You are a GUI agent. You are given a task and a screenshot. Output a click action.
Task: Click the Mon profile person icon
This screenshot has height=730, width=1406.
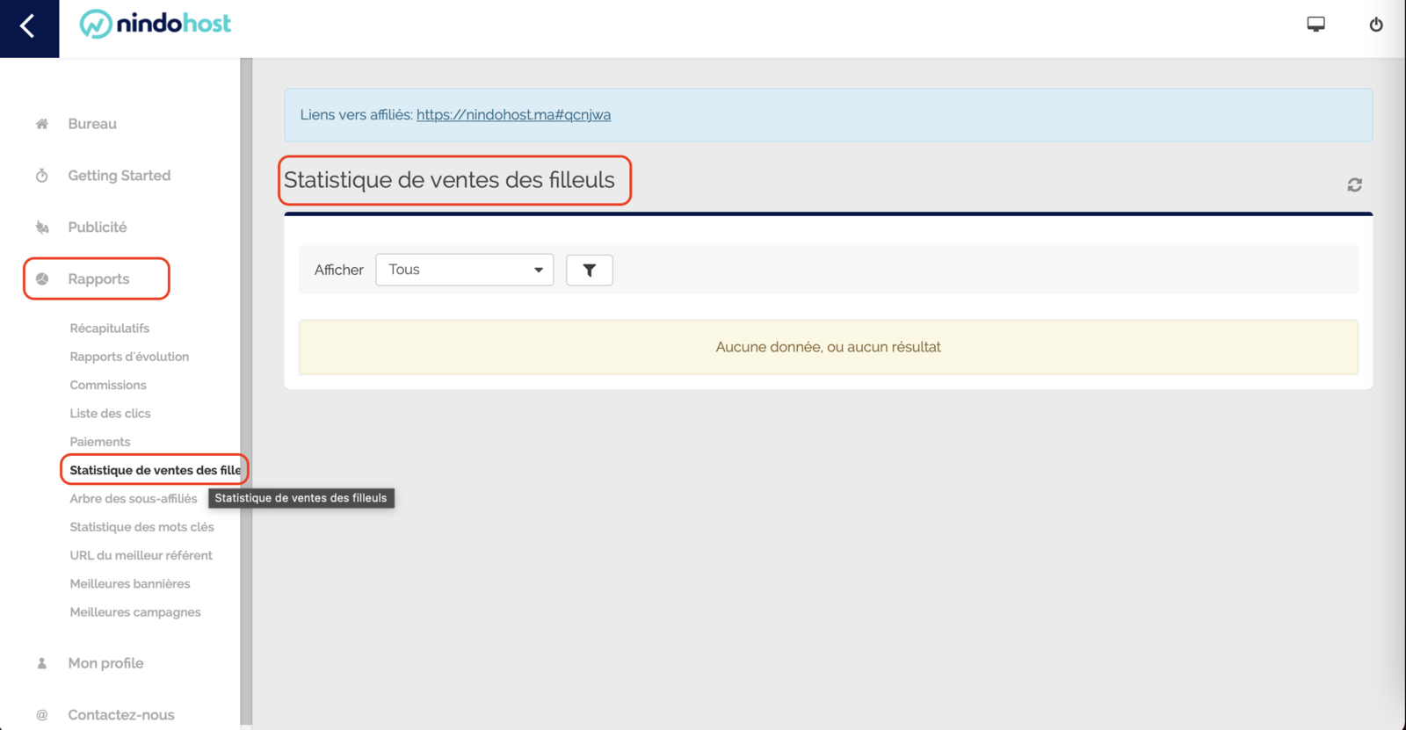click(x=41, y=663)
